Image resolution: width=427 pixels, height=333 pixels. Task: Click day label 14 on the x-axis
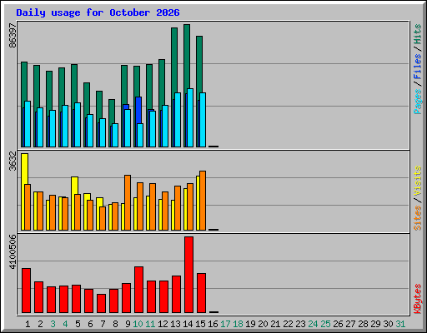(x=188, y=324)
